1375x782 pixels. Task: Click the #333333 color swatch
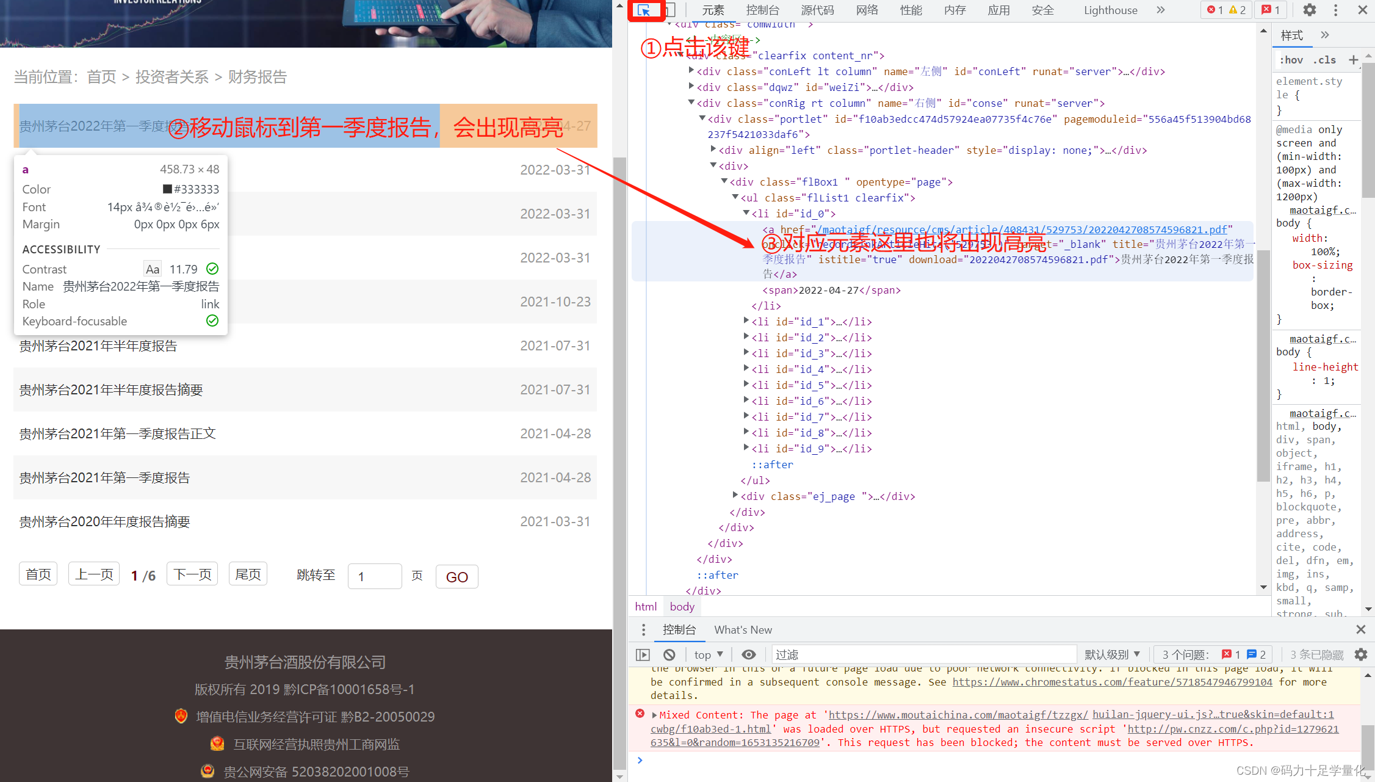[x=167, y=189]
